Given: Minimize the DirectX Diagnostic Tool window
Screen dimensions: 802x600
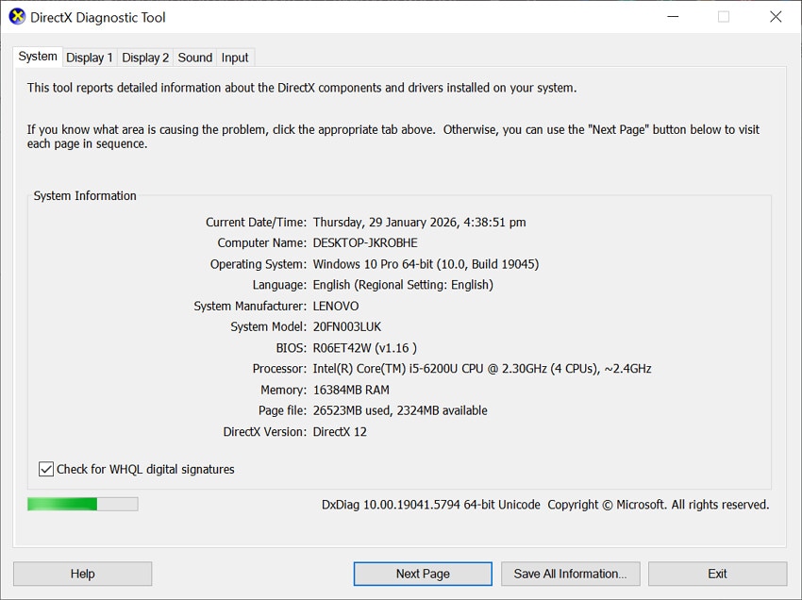Looking at the screenshot, I should tap(673, 16).
